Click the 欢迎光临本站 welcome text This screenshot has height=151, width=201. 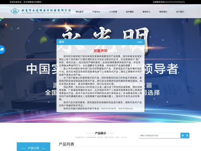(x=26, y=2)
